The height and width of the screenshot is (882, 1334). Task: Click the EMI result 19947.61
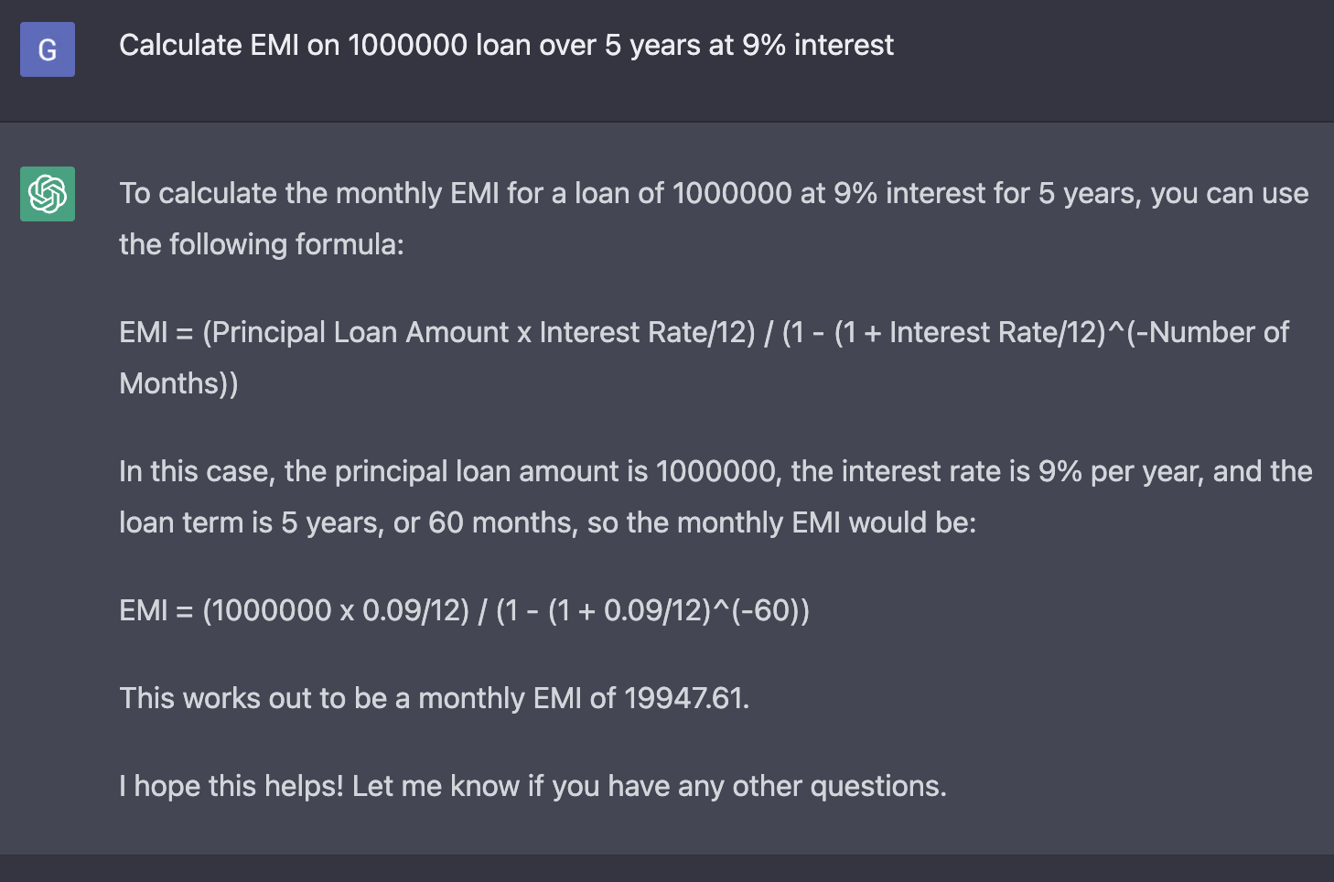pyautogui.click(x=684, y=699)
